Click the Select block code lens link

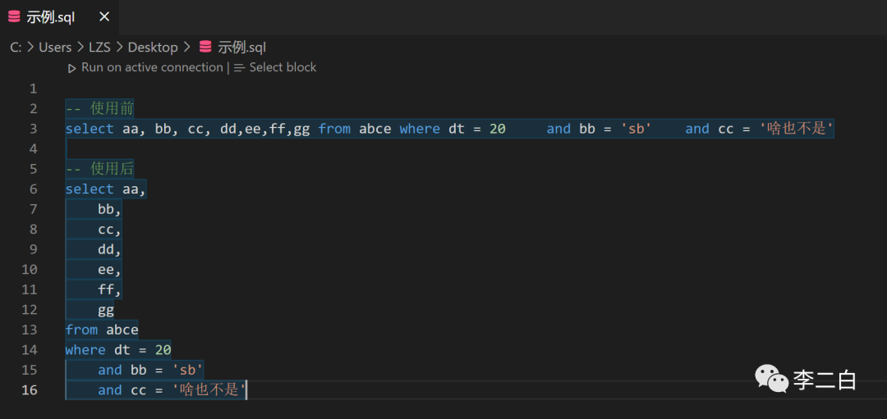(x=283, y=67)
